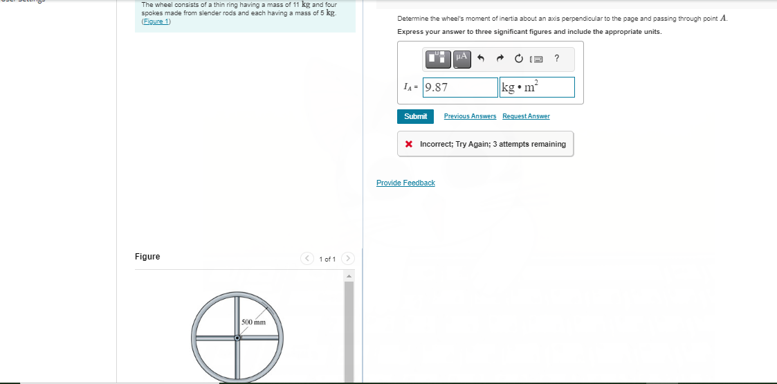777x384 pixels.
Task: Edit the 9.87 value field
Action: 460,87
